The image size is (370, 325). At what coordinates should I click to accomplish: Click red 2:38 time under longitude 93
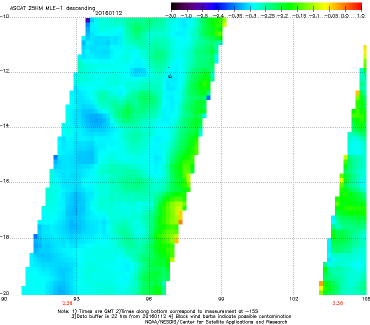point(67,303)
